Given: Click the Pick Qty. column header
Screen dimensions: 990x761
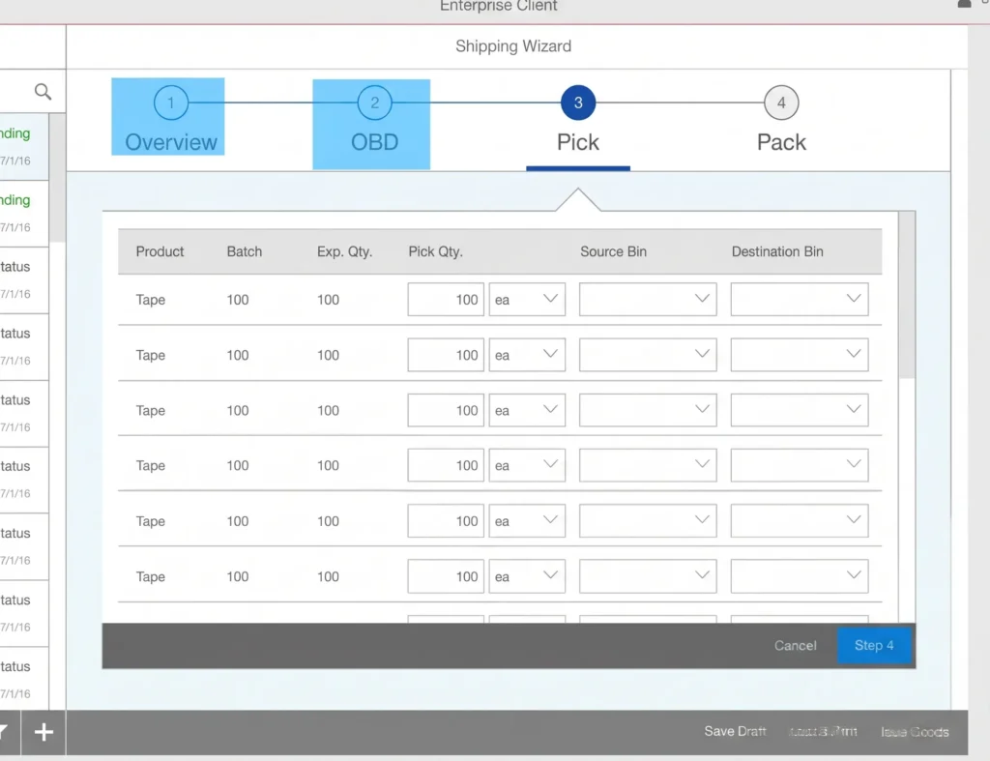Looking at the screenshot, I should click(436, 251).
